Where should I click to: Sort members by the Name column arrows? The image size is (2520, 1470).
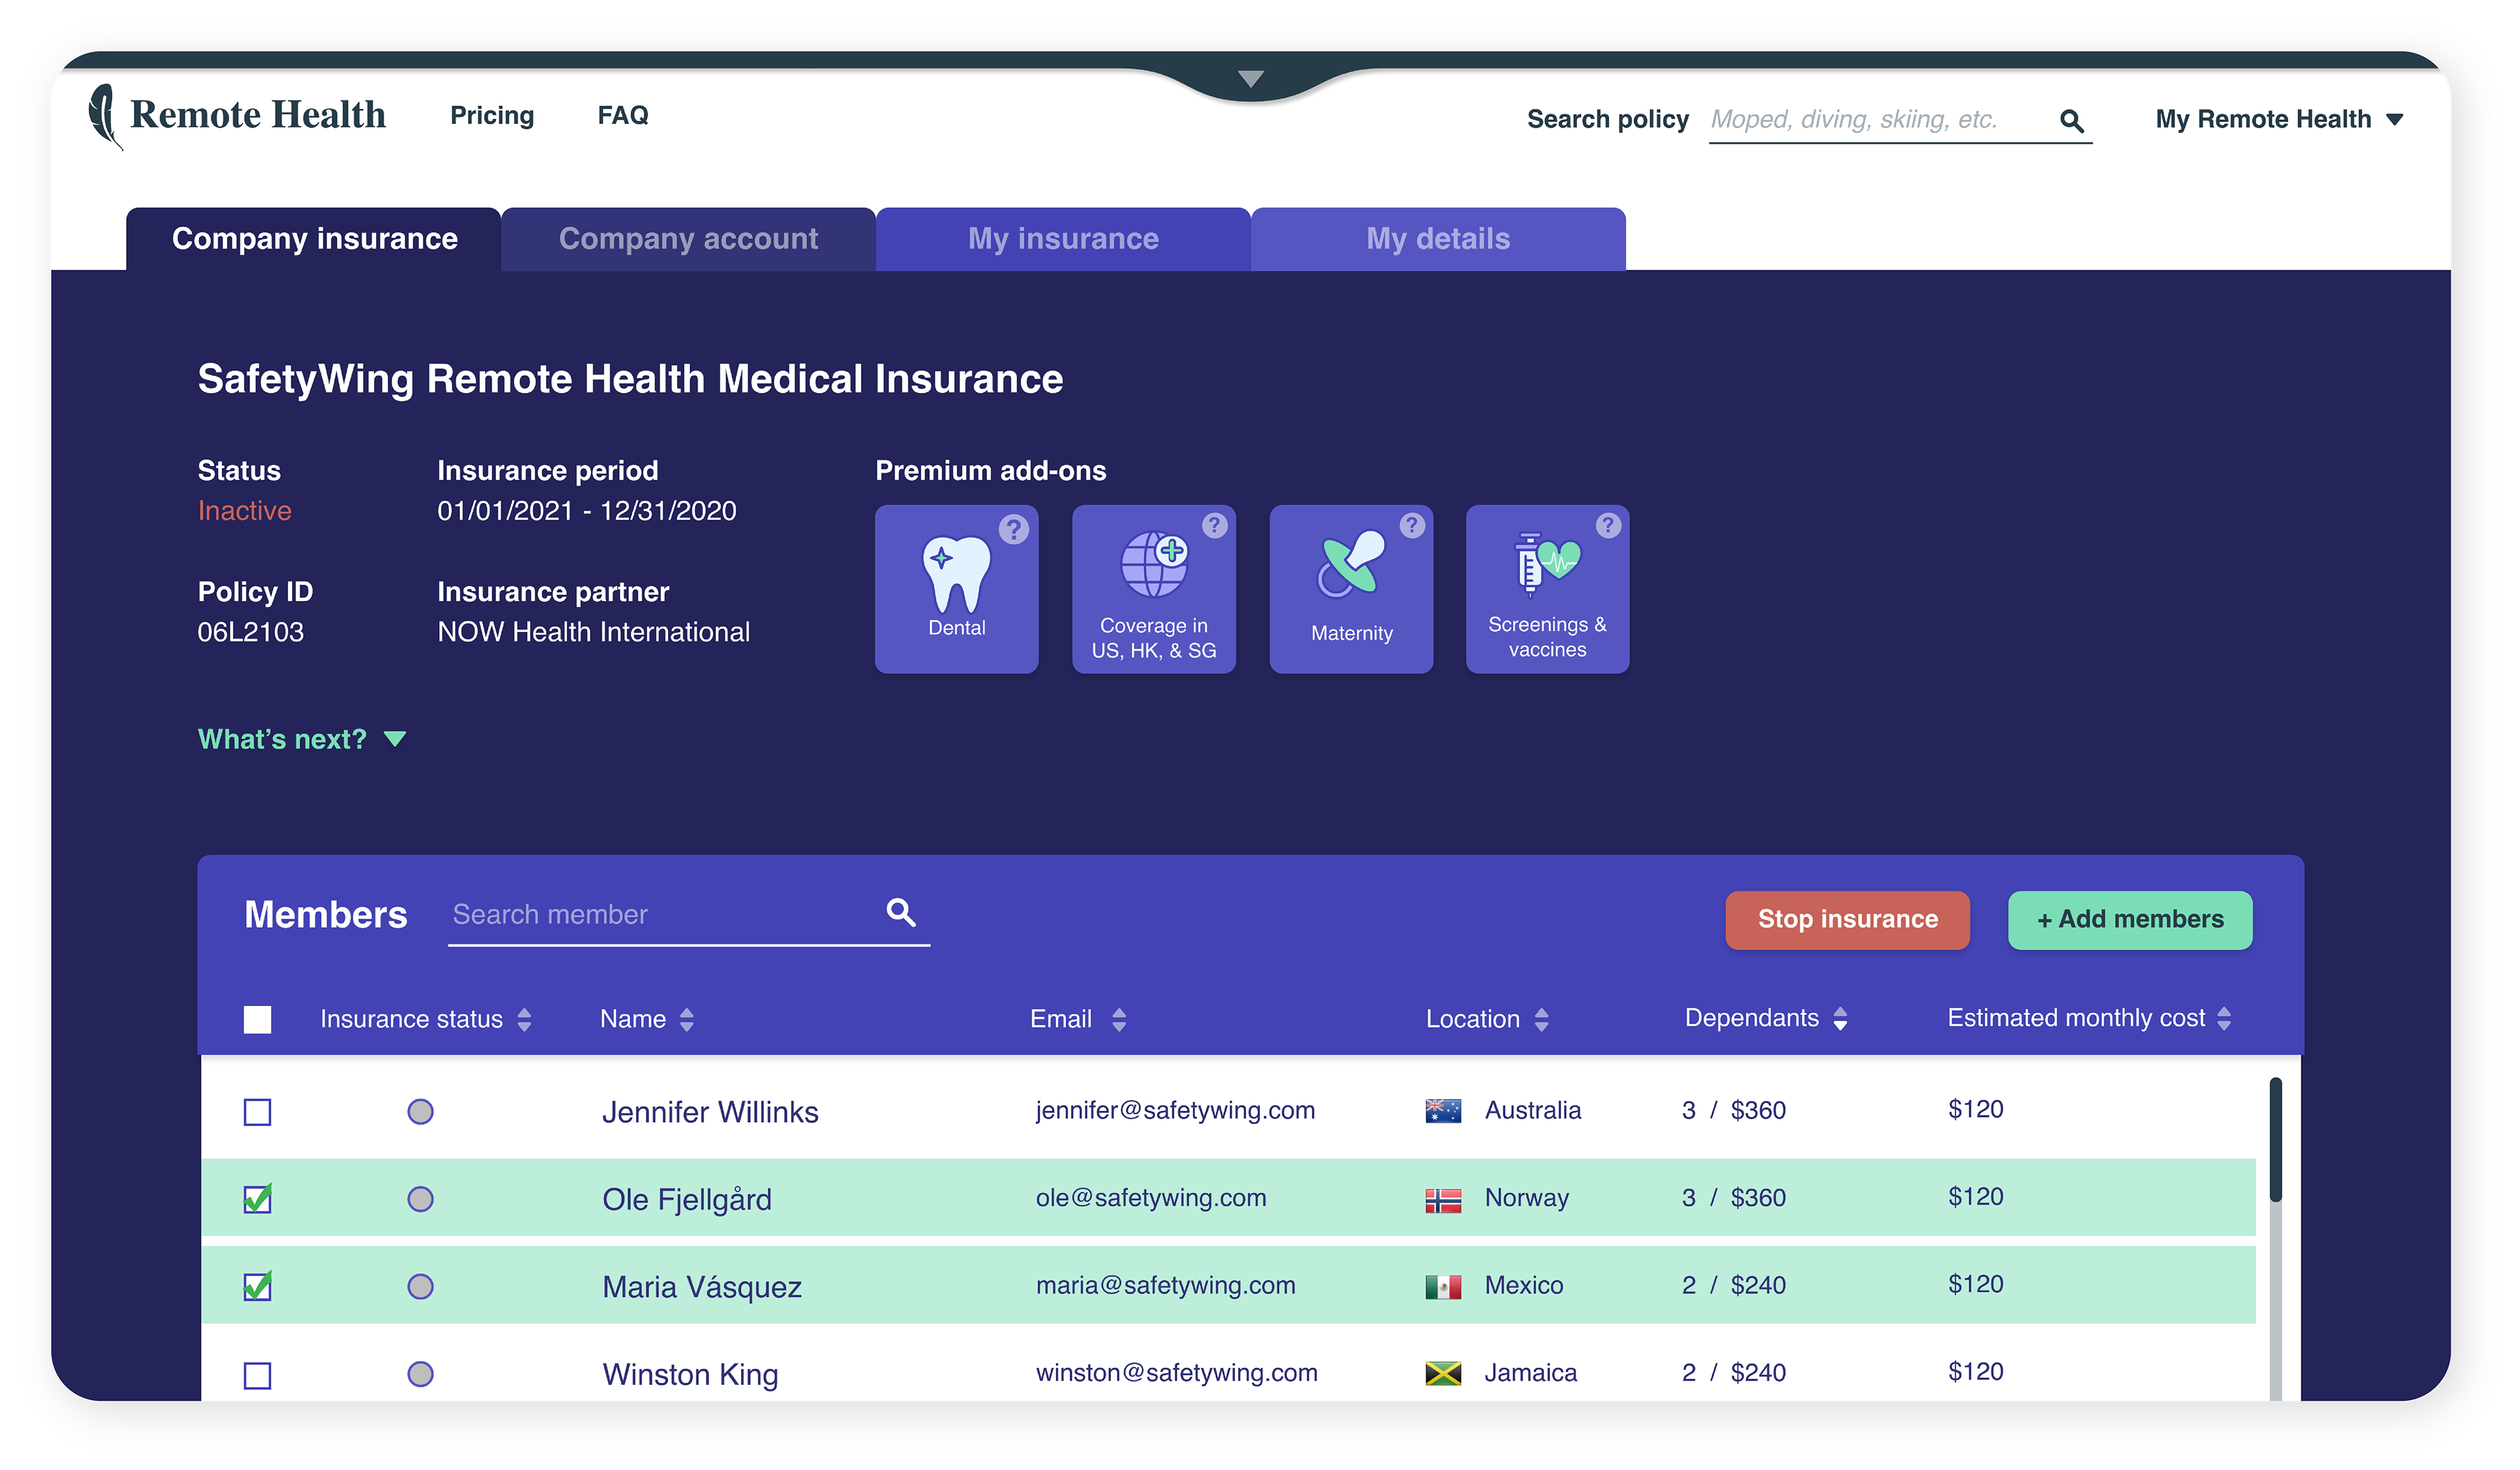(x=686, y=1019)
